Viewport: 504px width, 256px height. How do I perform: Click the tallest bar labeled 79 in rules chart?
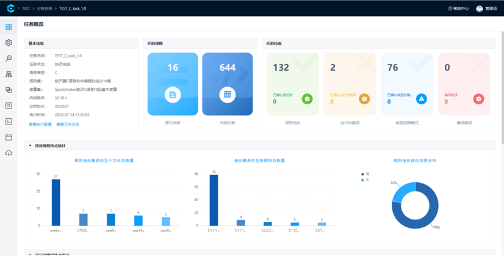(x=214, y=201)
